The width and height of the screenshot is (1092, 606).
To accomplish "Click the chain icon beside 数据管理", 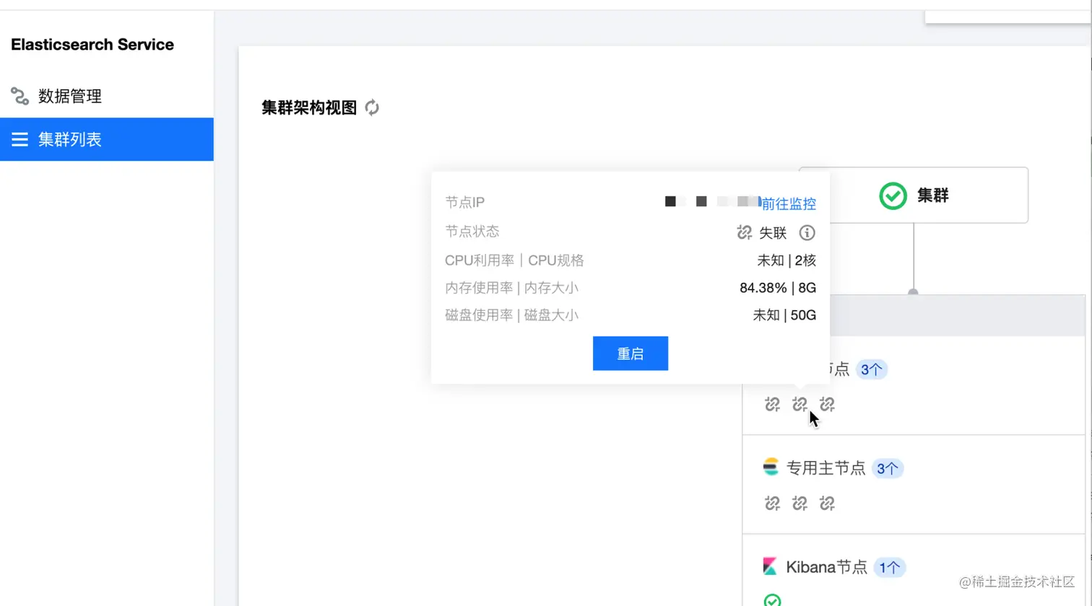I will coord(20,96).
